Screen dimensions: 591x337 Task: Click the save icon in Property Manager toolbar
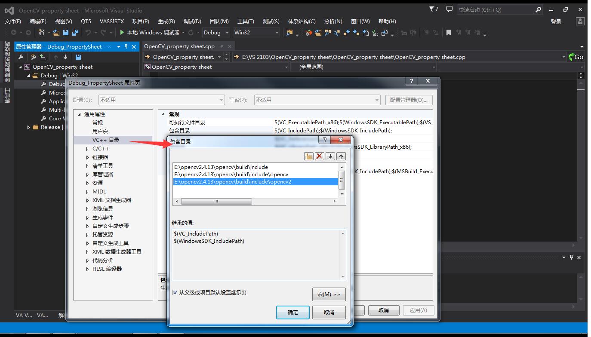point(78,57)
